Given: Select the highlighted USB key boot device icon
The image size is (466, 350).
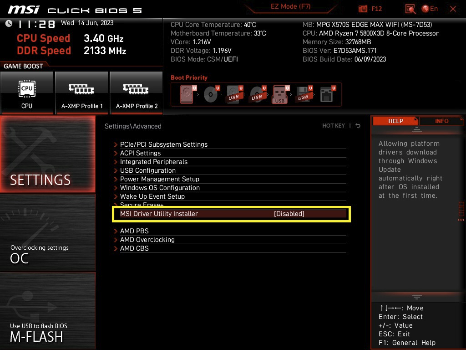Looking at the screenshot, I should (x=280, y=94).
